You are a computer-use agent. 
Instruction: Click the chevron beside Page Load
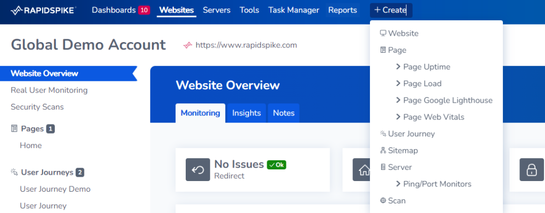pyautogui.click(x=398, y=83)
